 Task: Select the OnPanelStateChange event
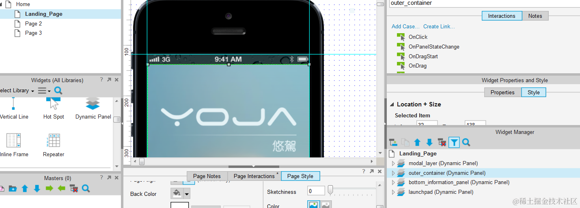(x=434, y=47)
